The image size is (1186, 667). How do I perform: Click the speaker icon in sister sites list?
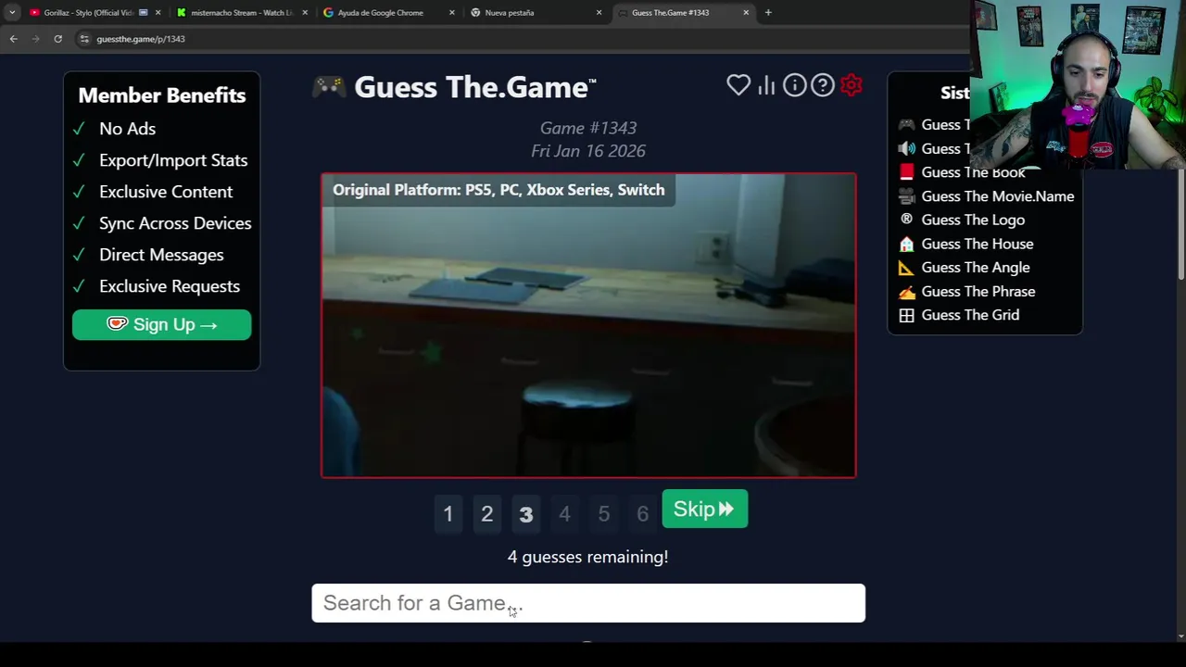[x=906, y=148]
